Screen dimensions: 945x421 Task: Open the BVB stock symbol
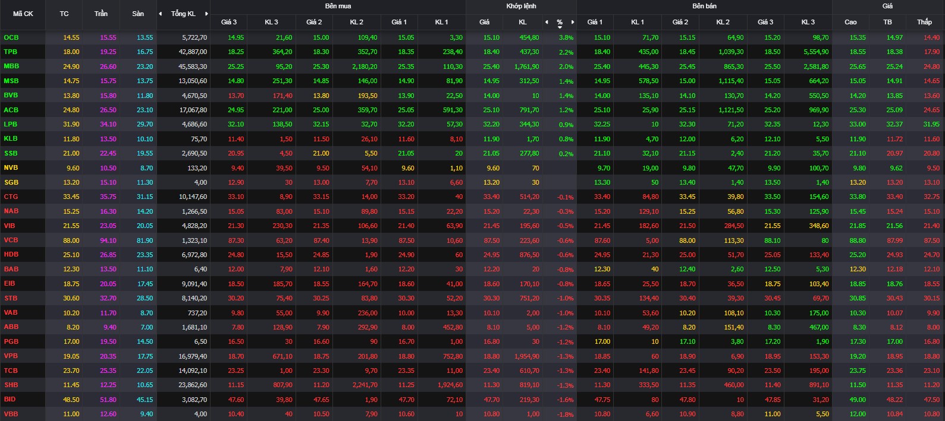(x=11, y=95)
